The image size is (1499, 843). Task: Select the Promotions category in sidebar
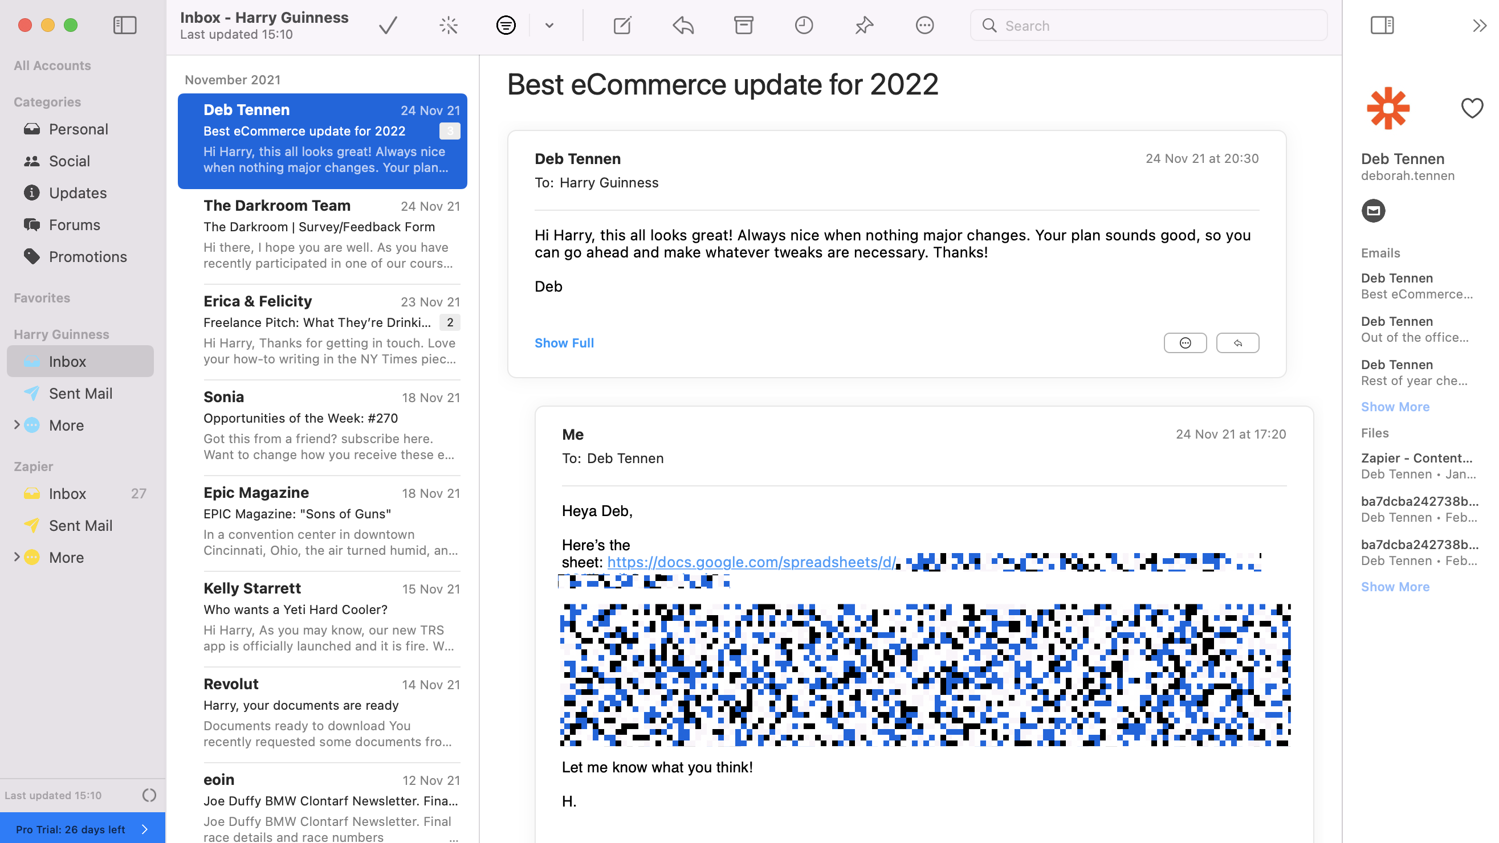(x=88, y=256)
